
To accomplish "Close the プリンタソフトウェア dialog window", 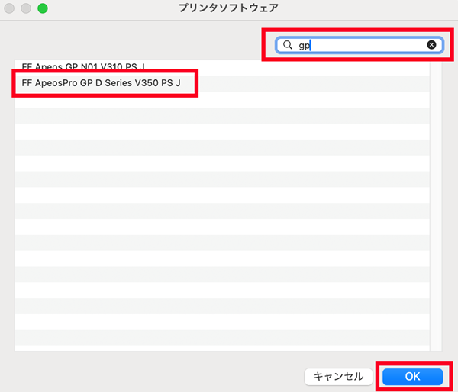I will tap(11, 9).
